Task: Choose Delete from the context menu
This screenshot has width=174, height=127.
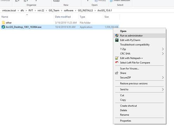Action: point(140,110)
